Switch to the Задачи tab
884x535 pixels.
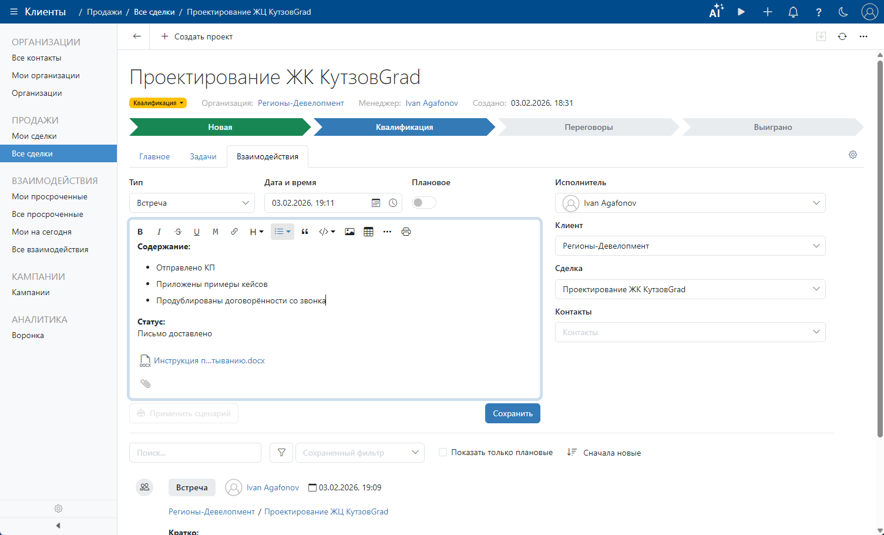(x=203, y=157)
